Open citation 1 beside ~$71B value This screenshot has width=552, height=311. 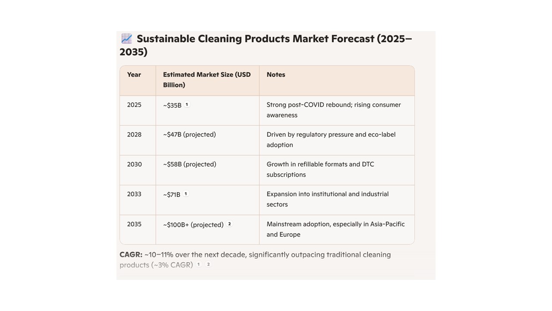(186, 194)
